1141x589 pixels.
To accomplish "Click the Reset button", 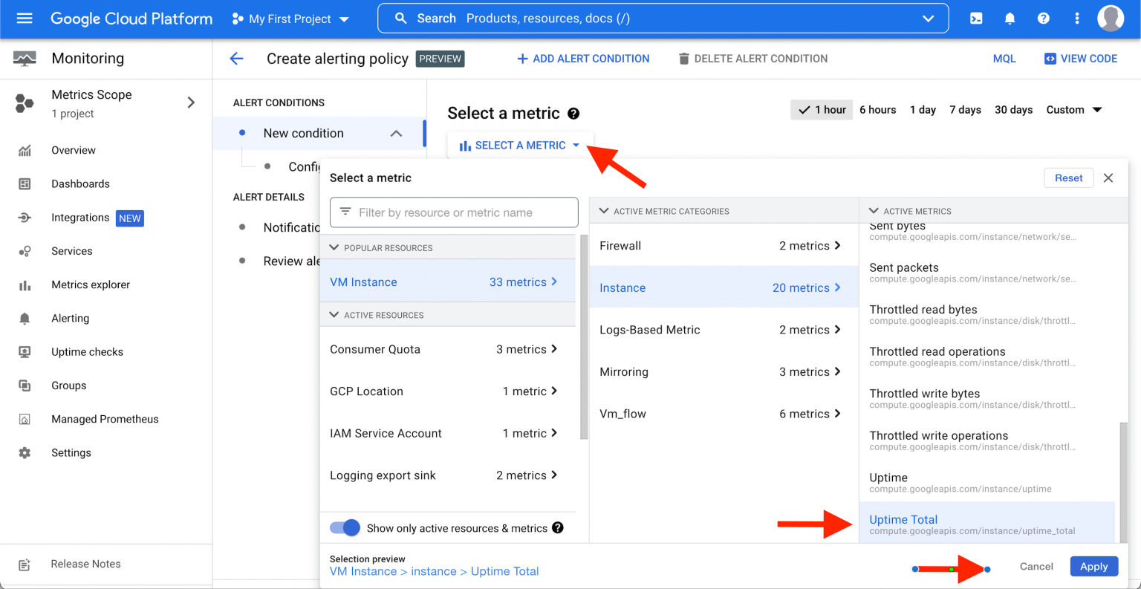I will pos(1069,178).
